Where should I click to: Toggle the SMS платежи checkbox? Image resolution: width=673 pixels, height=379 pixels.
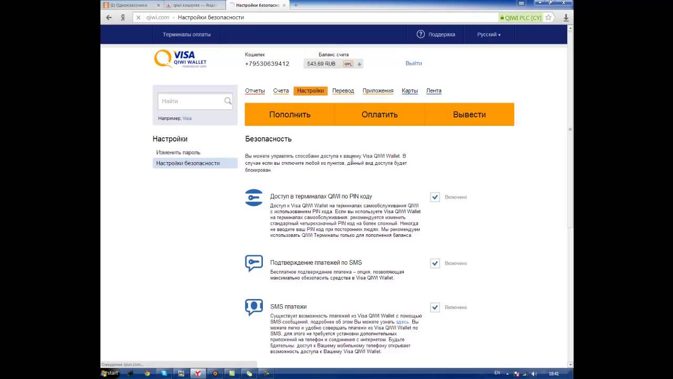[435, 307]
